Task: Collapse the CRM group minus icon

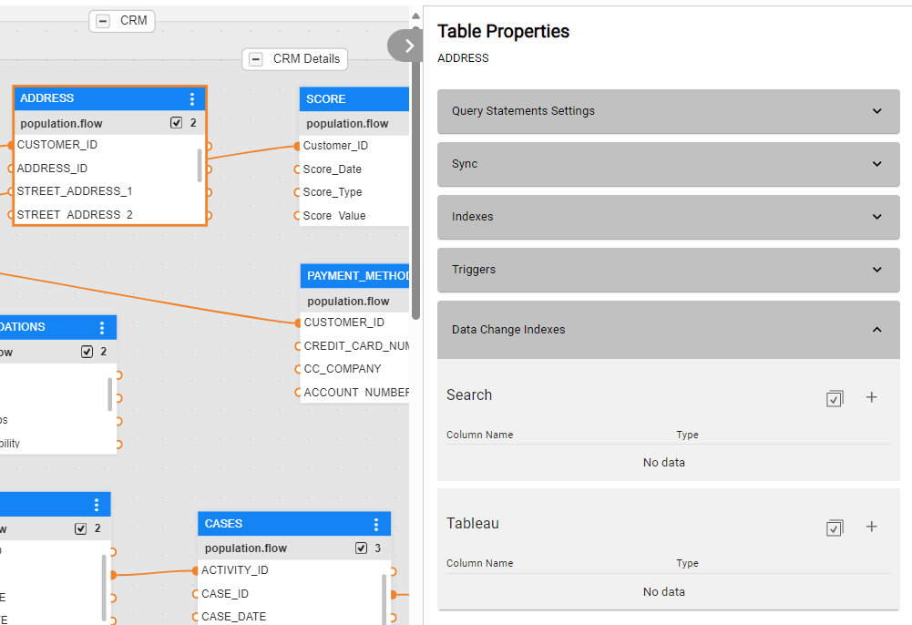Action: [104, 21]
